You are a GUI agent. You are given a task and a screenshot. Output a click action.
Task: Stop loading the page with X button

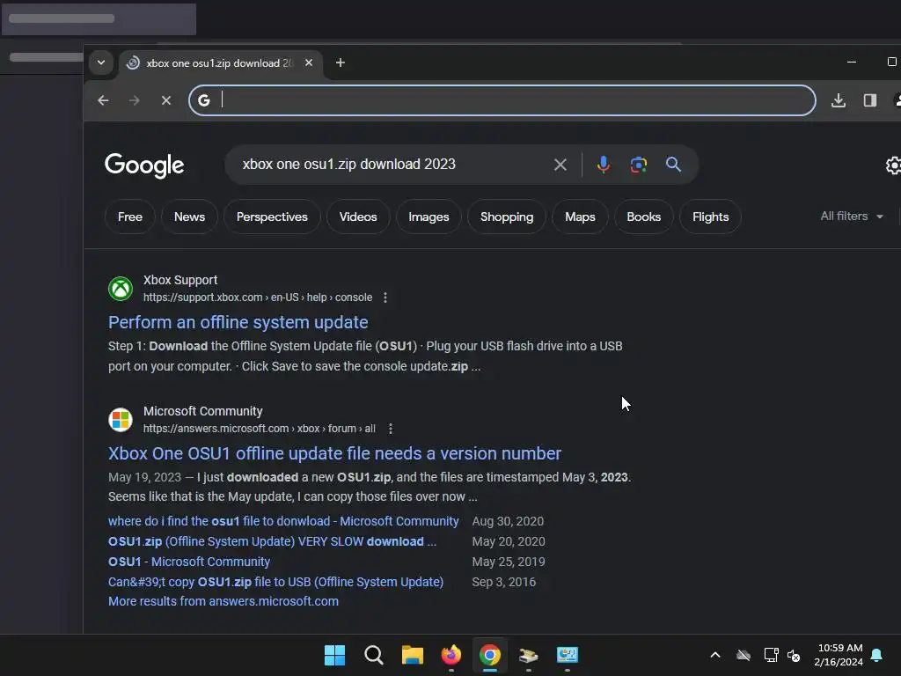166,100
